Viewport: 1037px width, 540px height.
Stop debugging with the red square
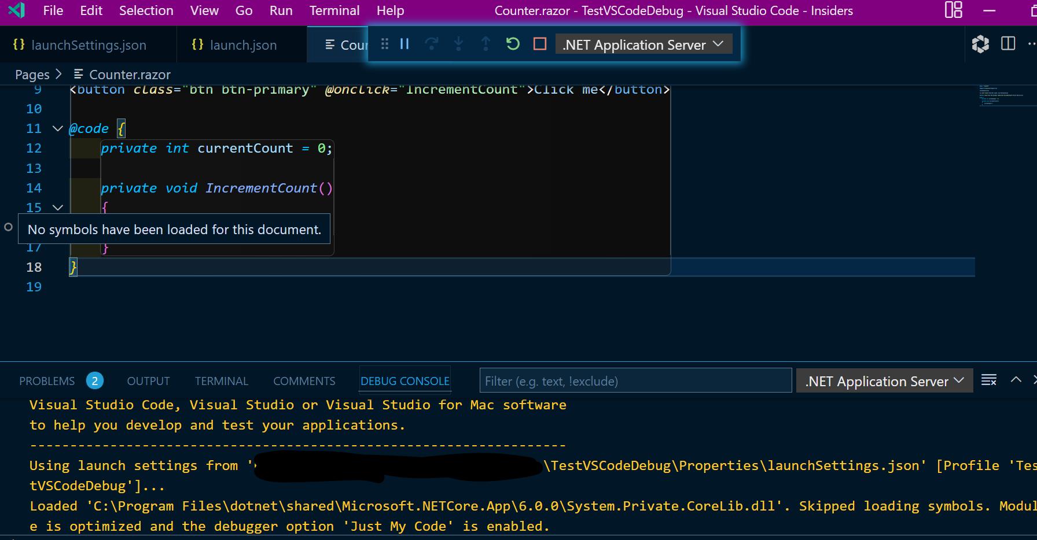coord(539,44)
